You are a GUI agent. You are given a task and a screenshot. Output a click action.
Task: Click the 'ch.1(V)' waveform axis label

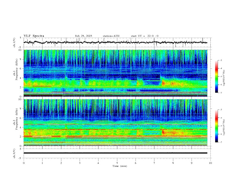coord(14,42)
